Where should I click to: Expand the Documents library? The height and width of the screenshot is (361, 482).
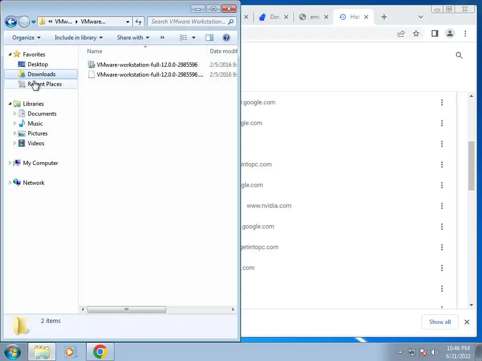[15, 114]
